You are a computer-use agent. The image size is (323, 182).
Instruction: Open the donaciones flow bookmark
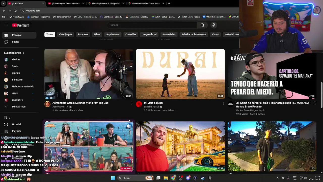tap(62, 17)
